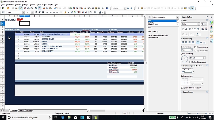
Task: Open function wizard fx button
Action: (150, 17)
